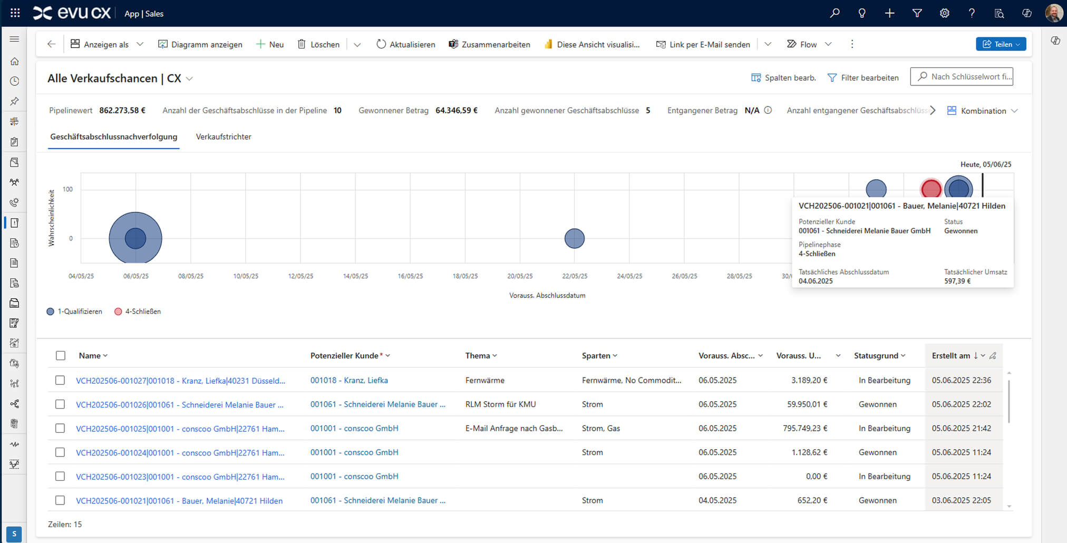The width and height of the screenshot is (1067, 543).
Task: Open Thema column header menu
Action: [481, 356]
